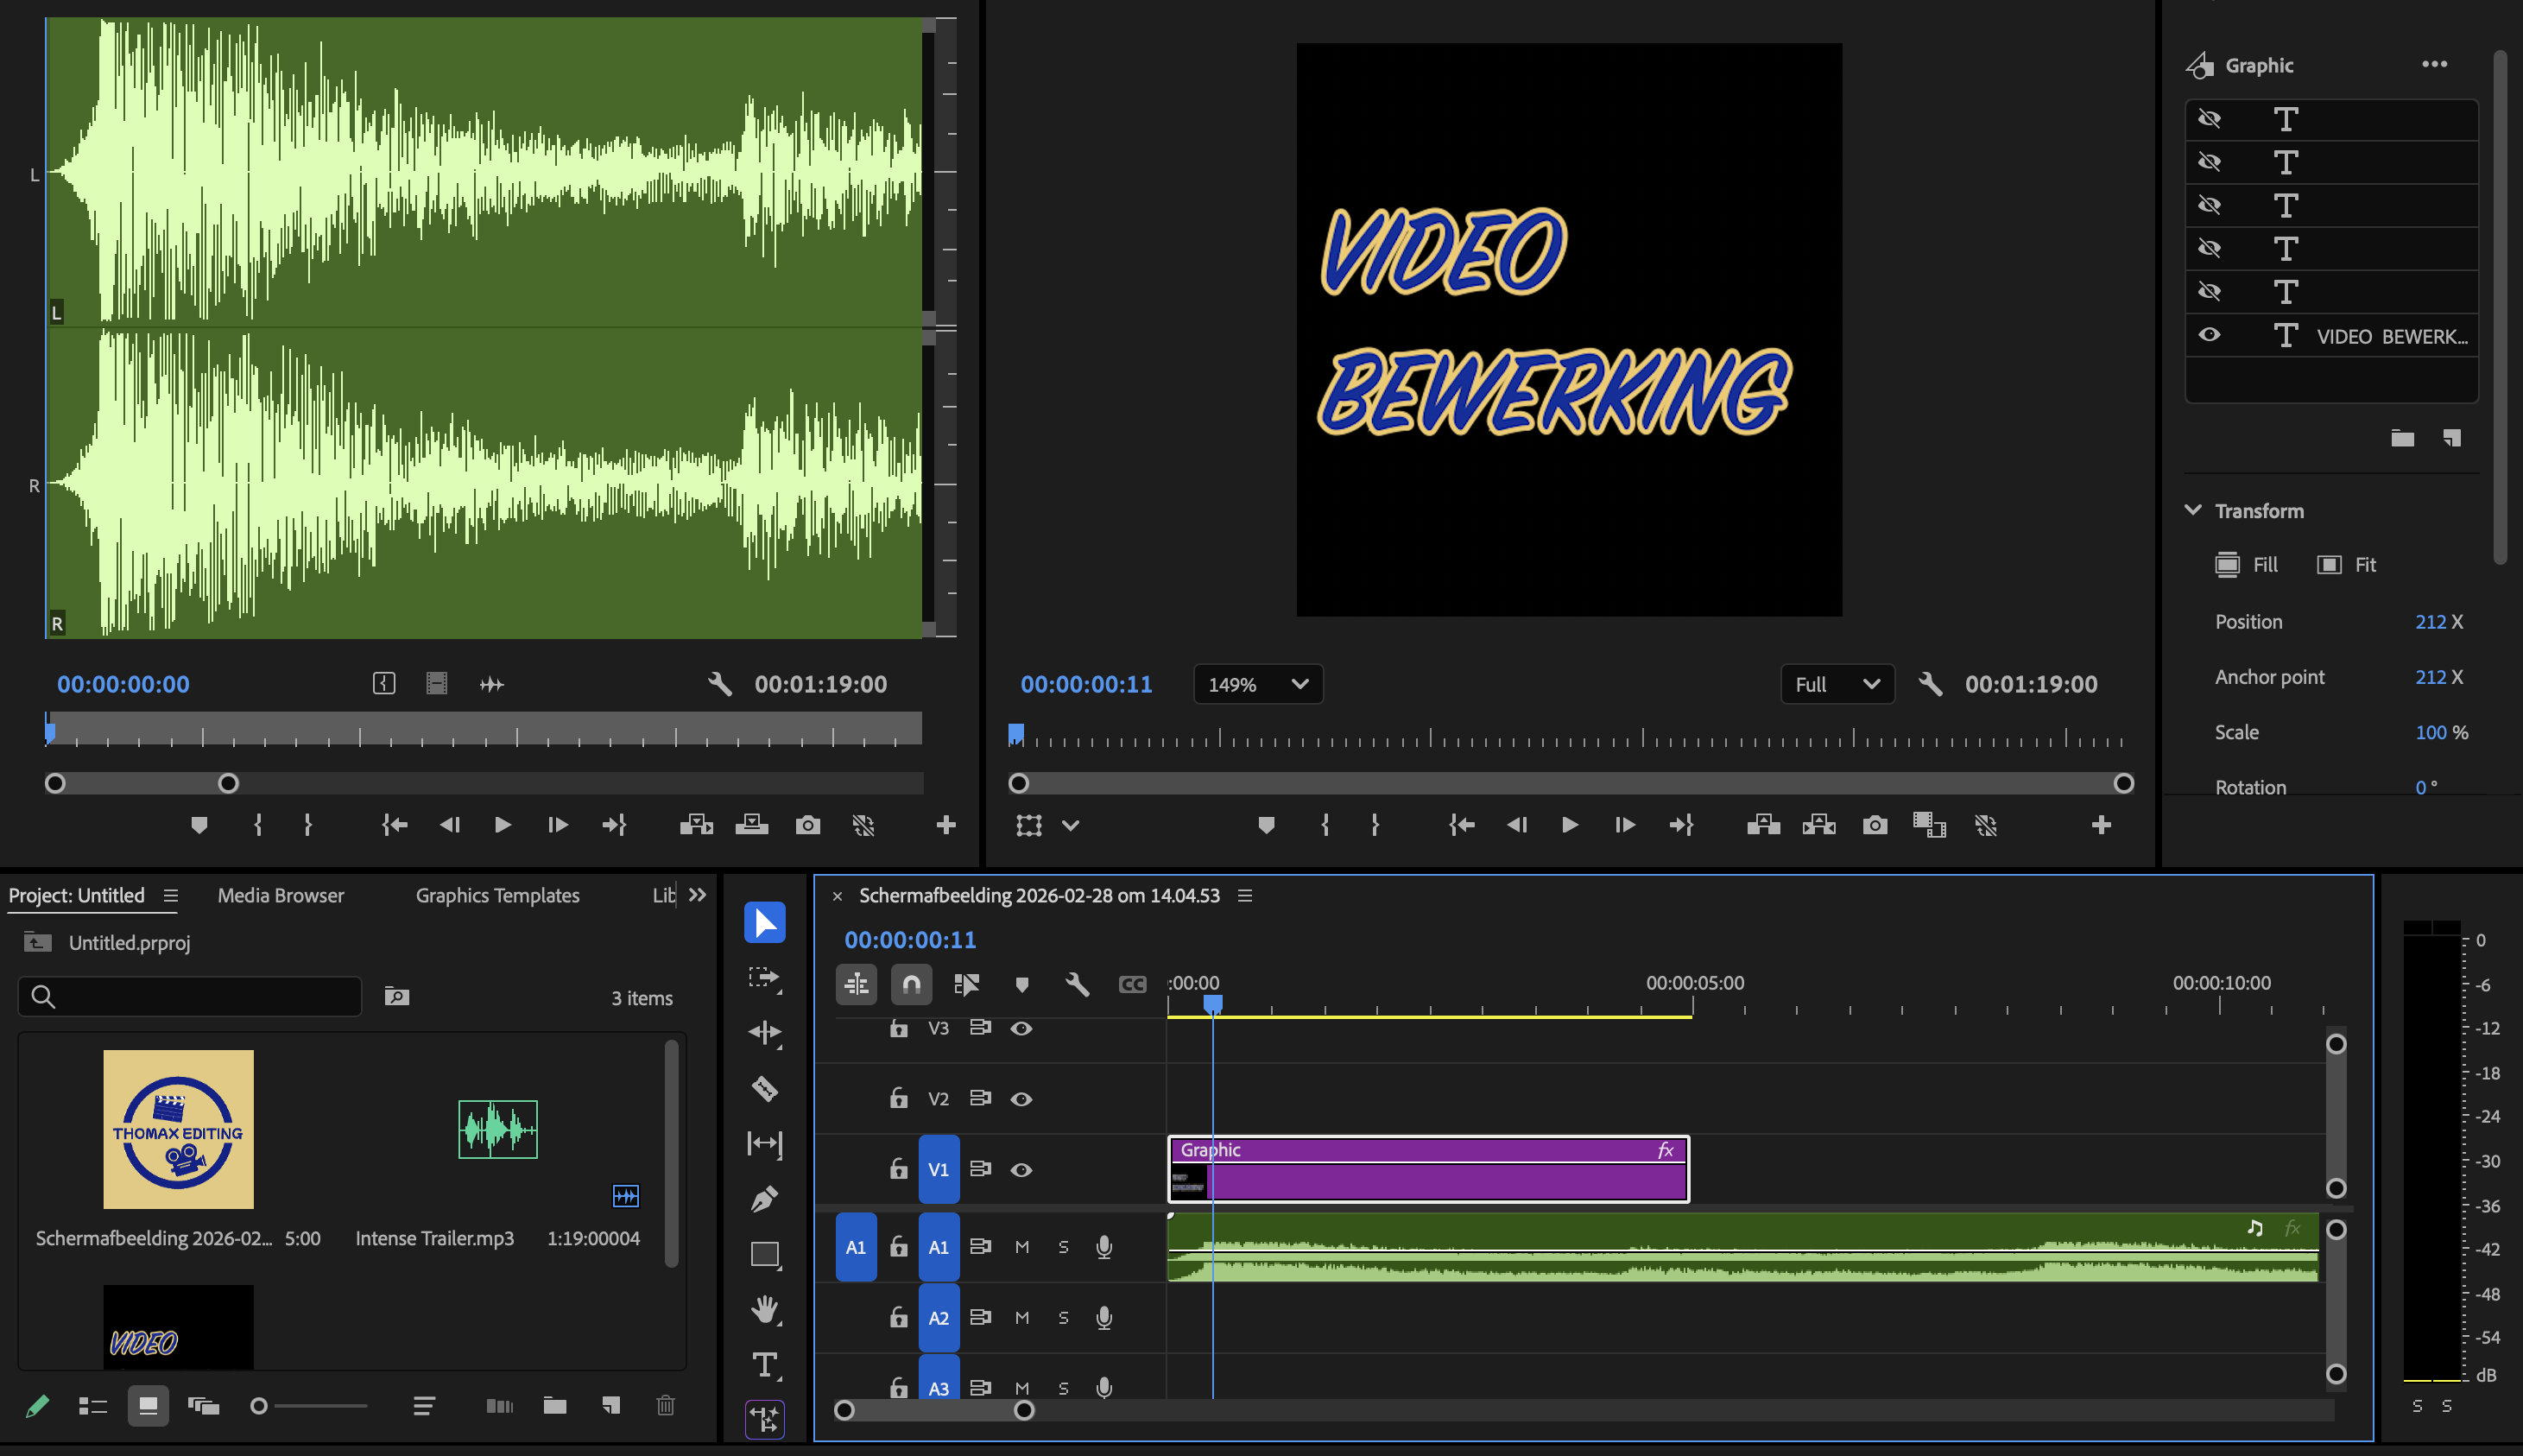Delete selected item with trash icon
Image resolution: width=2523 pixels, height=1456 pixels.
tap(666, 1406)
